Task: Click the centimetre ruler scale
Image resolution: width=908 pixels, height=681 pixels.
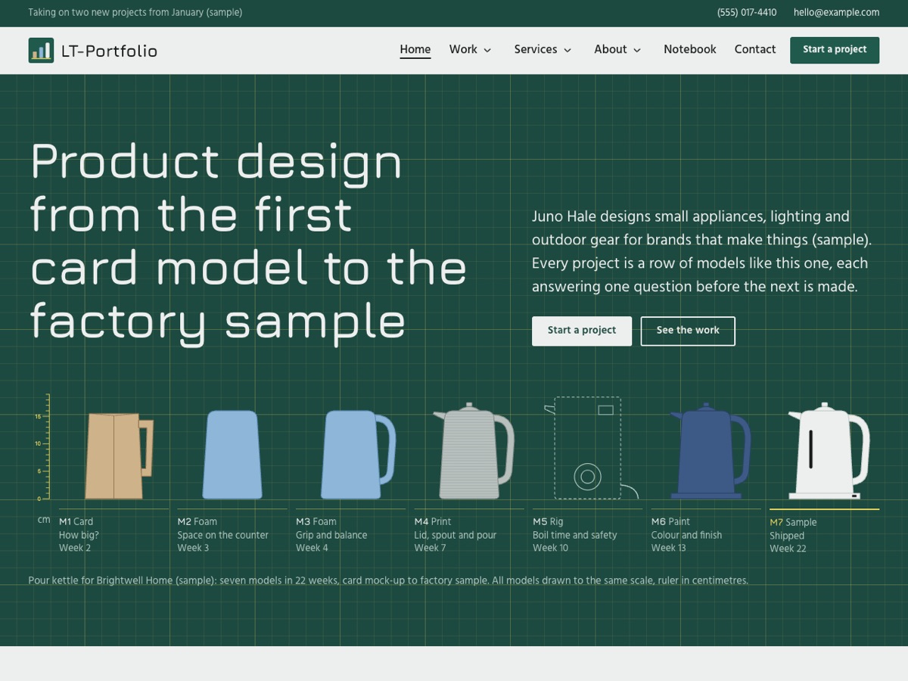Action: pyautogui.click(x=42, y=446)
